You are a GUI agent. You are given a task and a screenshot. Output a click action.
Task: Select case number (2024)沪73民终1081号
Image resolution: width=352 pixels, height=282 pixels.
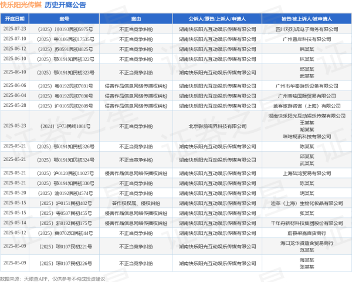click(x=66, y=126)
